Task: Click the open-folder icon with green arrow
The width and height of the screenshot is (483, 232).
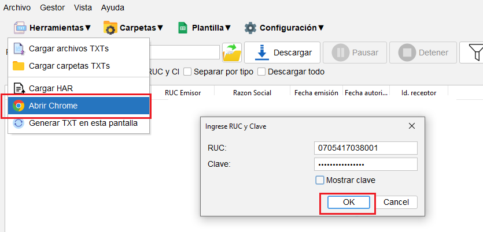Action: pos(231,53)
